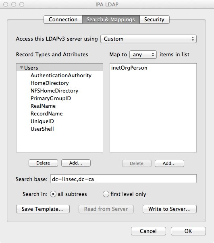Add a new mapping list item
The height and width of the screenshot is (243, 214).
click(169, 163)
